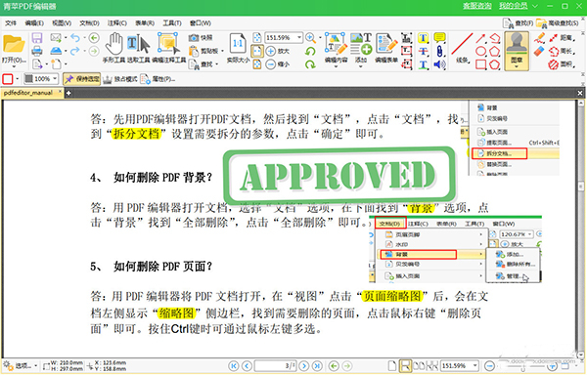This screenshot has width=587, height=375.
Task: Open the View (视图) menu
Action: 62,23
